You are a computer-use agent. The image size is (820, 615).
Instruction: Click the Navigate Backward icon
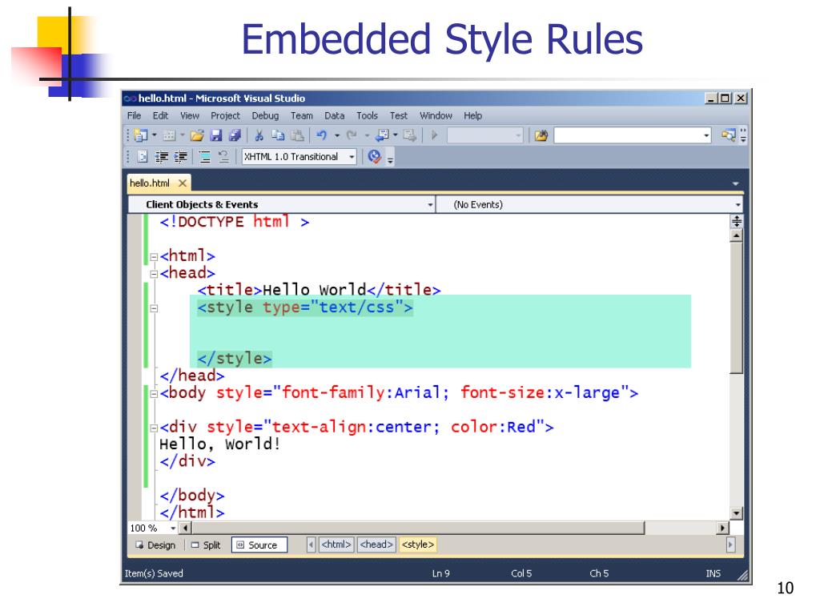pos(383,136)
